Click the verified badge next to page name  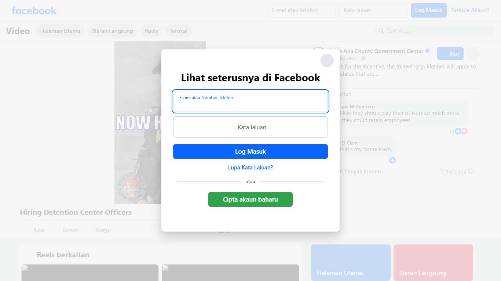point(427,51)
